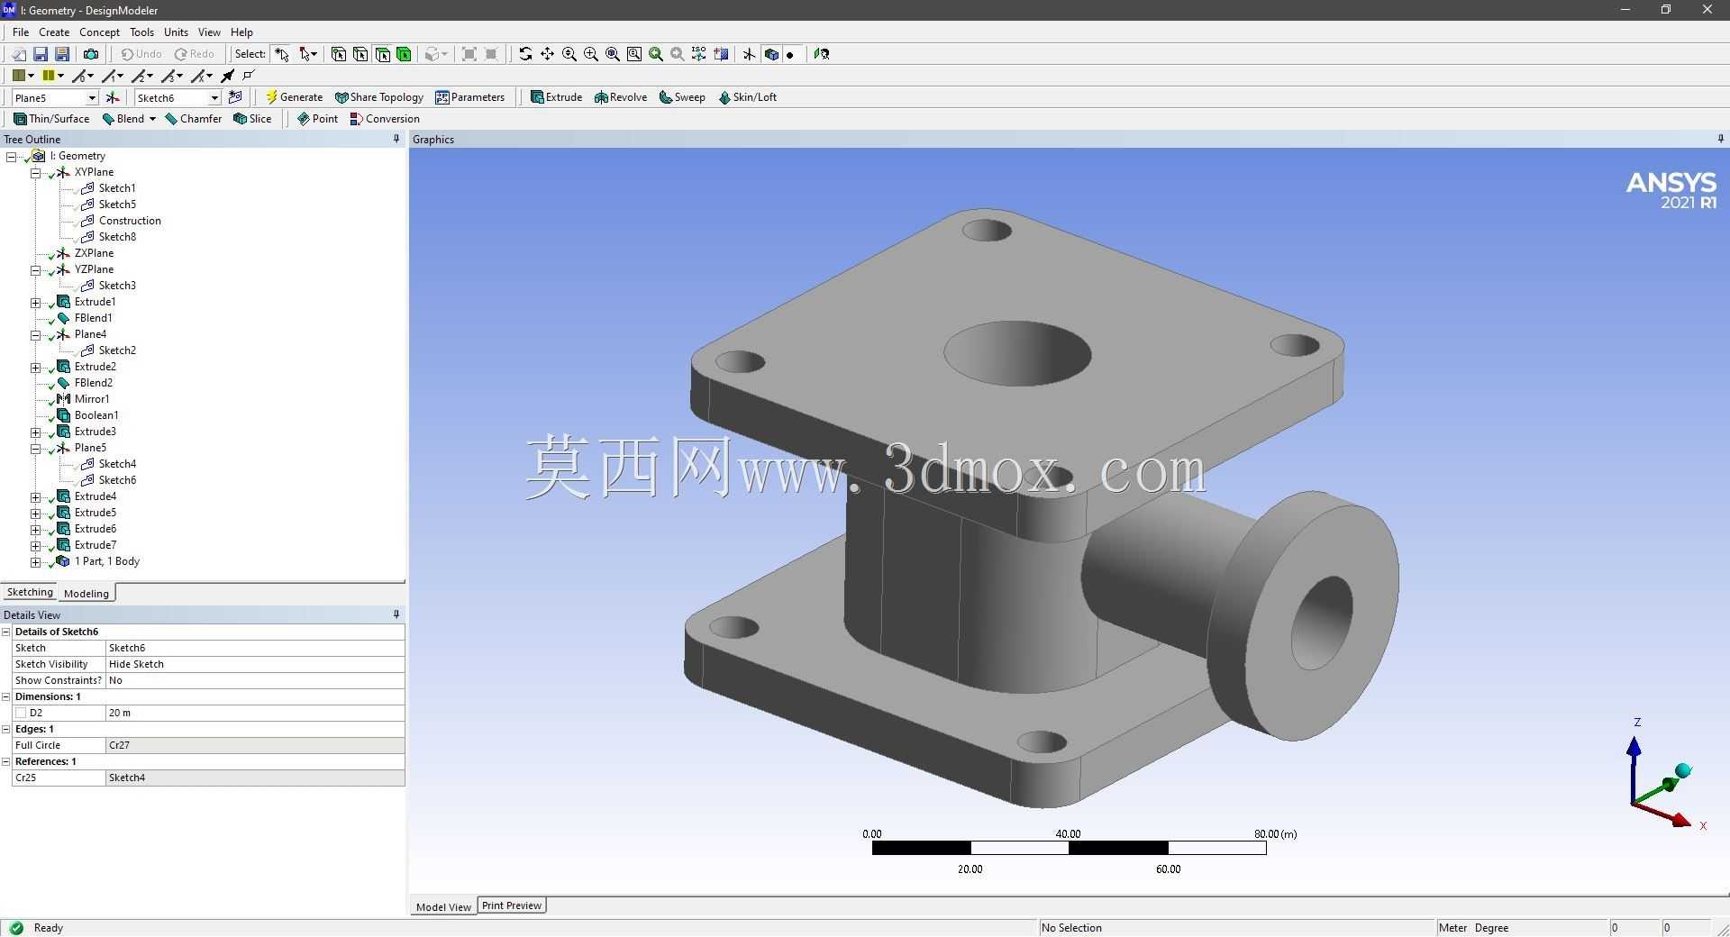
Task: Click the Previous View green magnifier icon
Action: [656, 54]
